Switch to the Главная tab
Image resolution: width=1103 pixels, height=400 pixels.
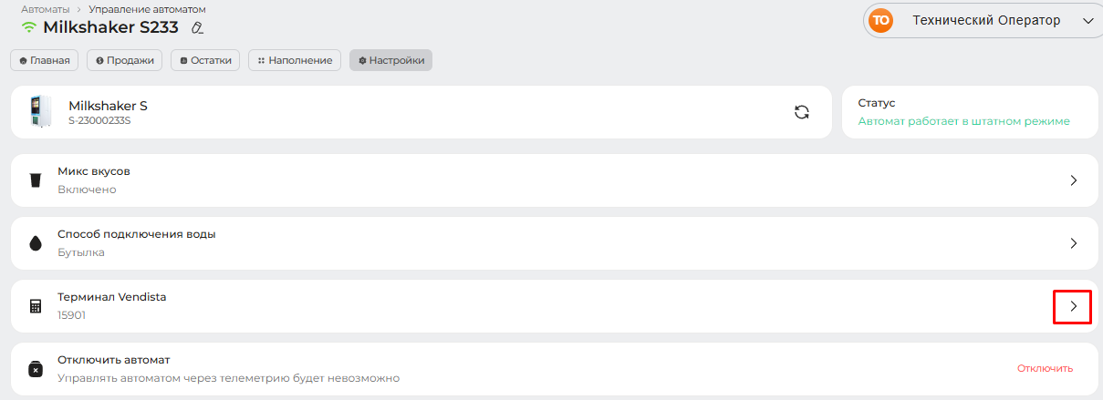click(45, 60)
